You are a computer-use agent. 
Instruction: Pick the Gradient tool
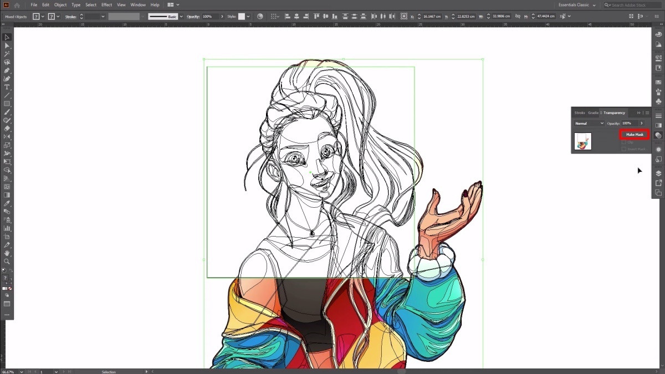pyautogui.click(x=7, y=195)
